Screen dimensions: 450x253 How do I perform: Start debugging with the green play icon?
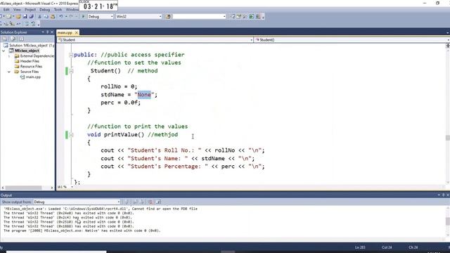[x=83, y=17]
